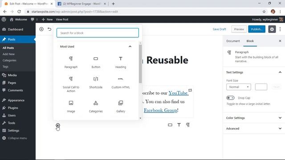Screen dimensions: 285x160
Task: Insert a Custom HTML block
Action: [121, 82]
